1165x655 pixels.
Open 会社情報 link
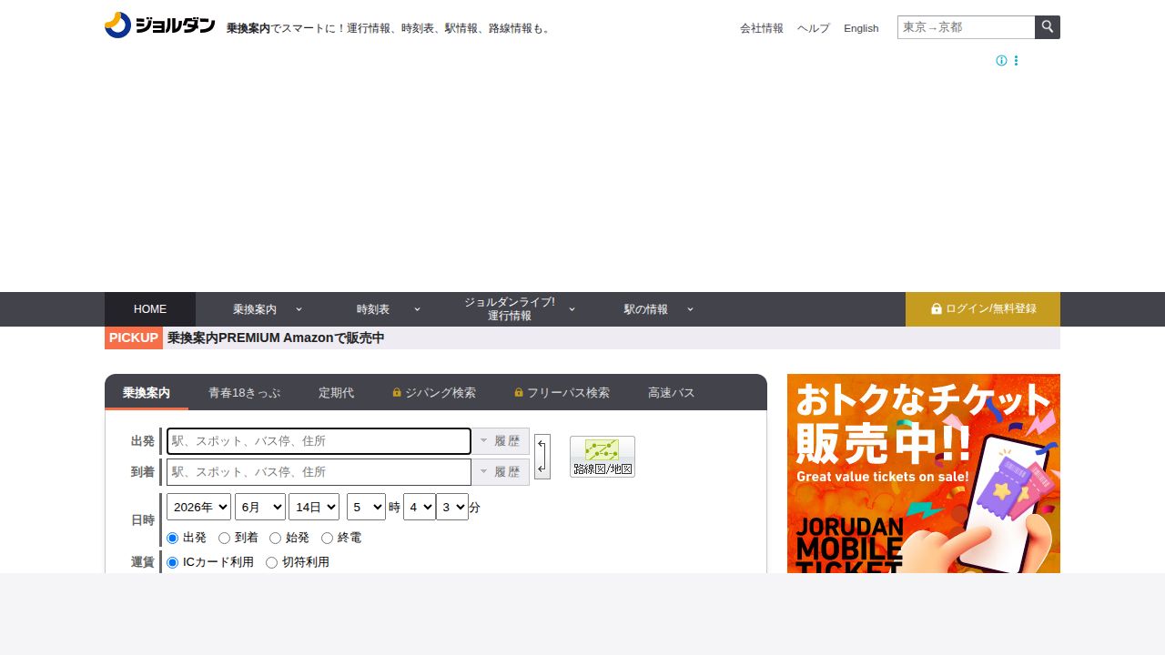point(762,28)
